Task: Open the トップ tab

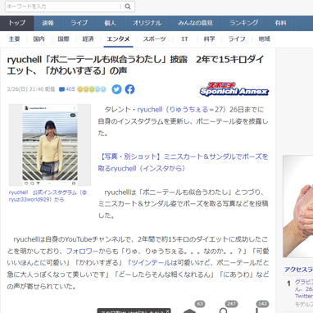Action: (x=17, y=23)
